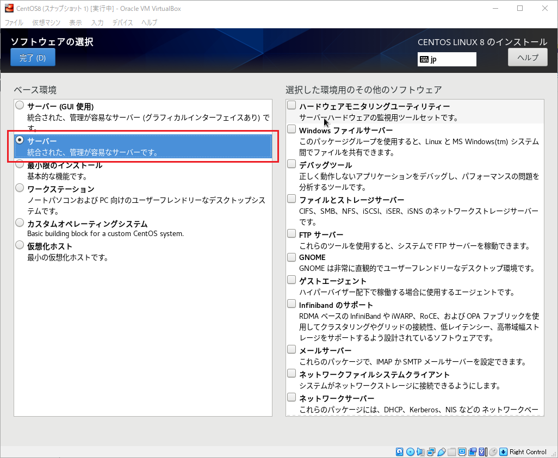Viewport: 558px width, 458px height.
Task: Open the ヘルプ menu in menu bar
Action: pos(149,22)
